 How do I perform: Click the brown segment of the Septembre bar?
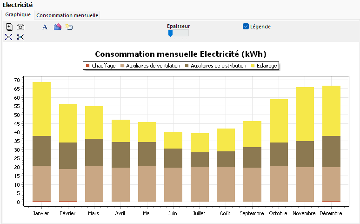tap(252, 157)
